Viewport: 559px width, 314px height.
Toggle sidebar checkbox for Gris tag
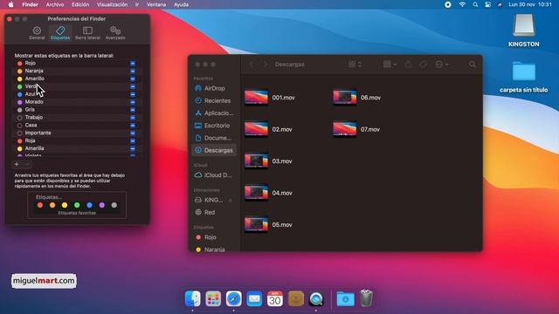click(133, 110)
